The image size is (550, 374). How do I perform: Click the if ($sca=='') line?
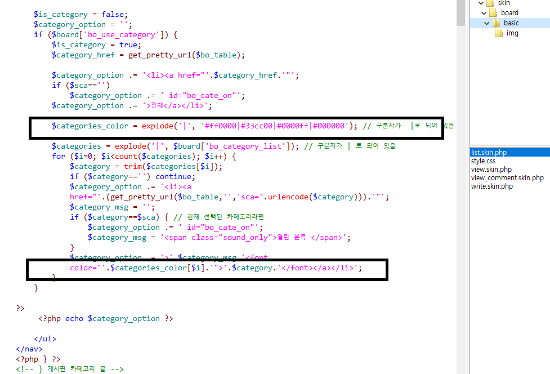[x=81, y=85]
